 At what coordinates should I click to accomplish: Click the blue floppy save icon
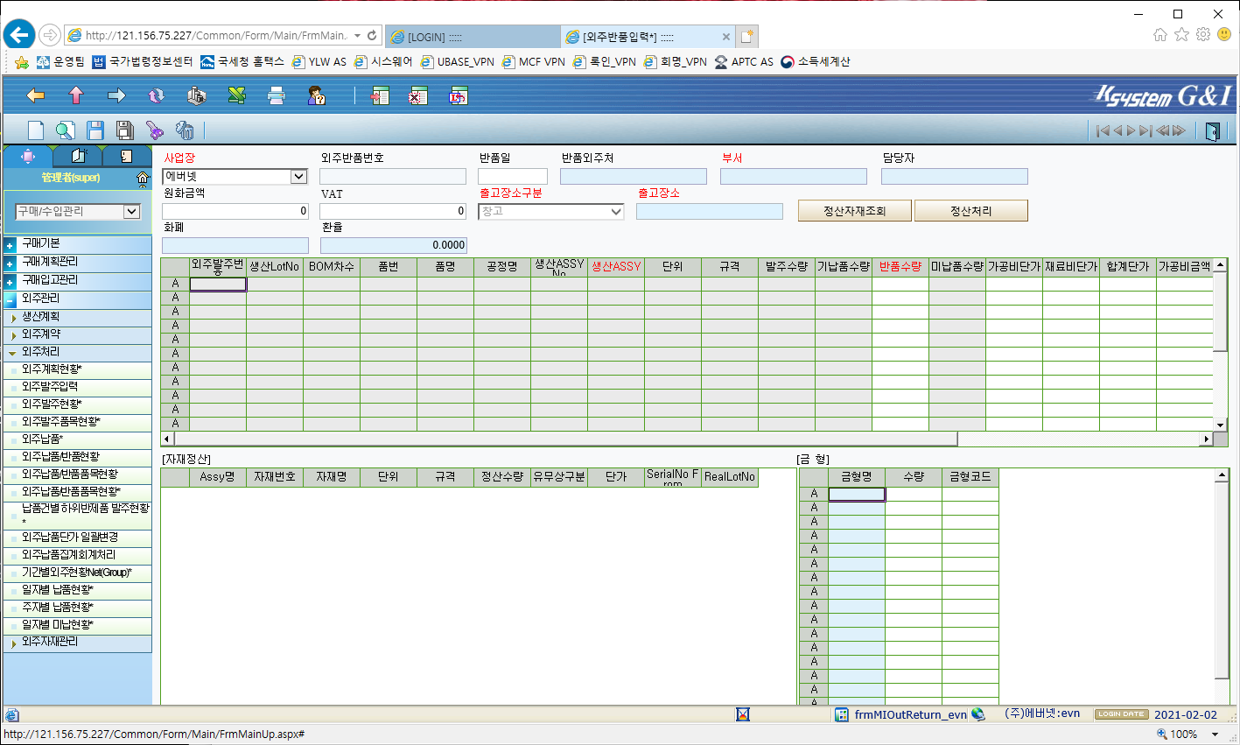pos(95,130)
